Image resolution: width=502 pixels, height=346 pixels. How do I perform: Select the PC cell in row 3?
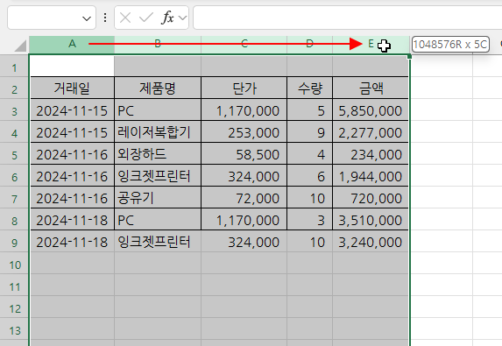pos(158,110)
